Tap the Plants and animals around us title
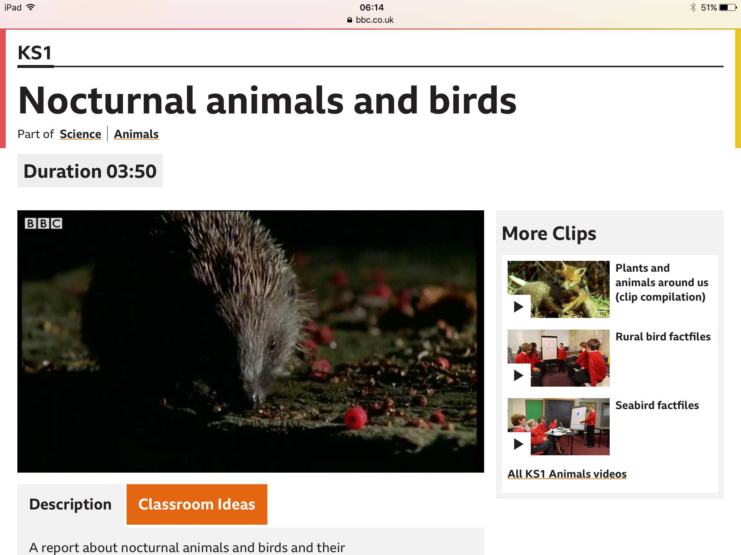 tap(661, 282)
